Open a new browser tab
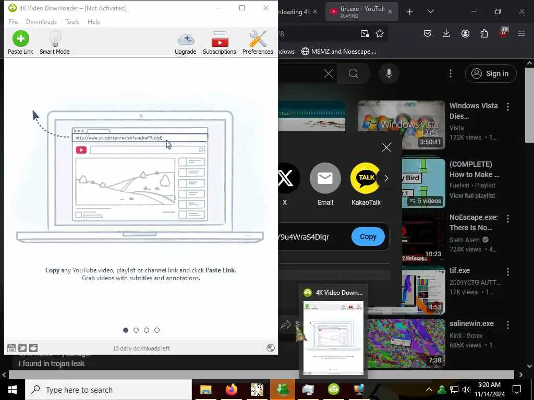Image resolution: width=534 pixels, height=400 pixels. (x=410, y=12)
